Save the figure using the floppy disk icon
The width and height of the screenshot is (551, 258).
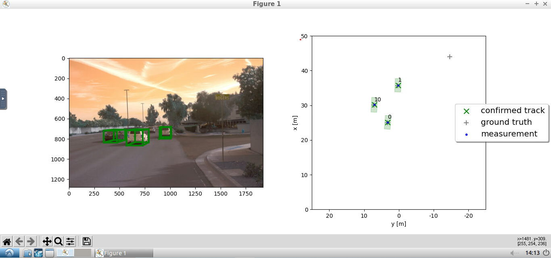pos(86,241)
